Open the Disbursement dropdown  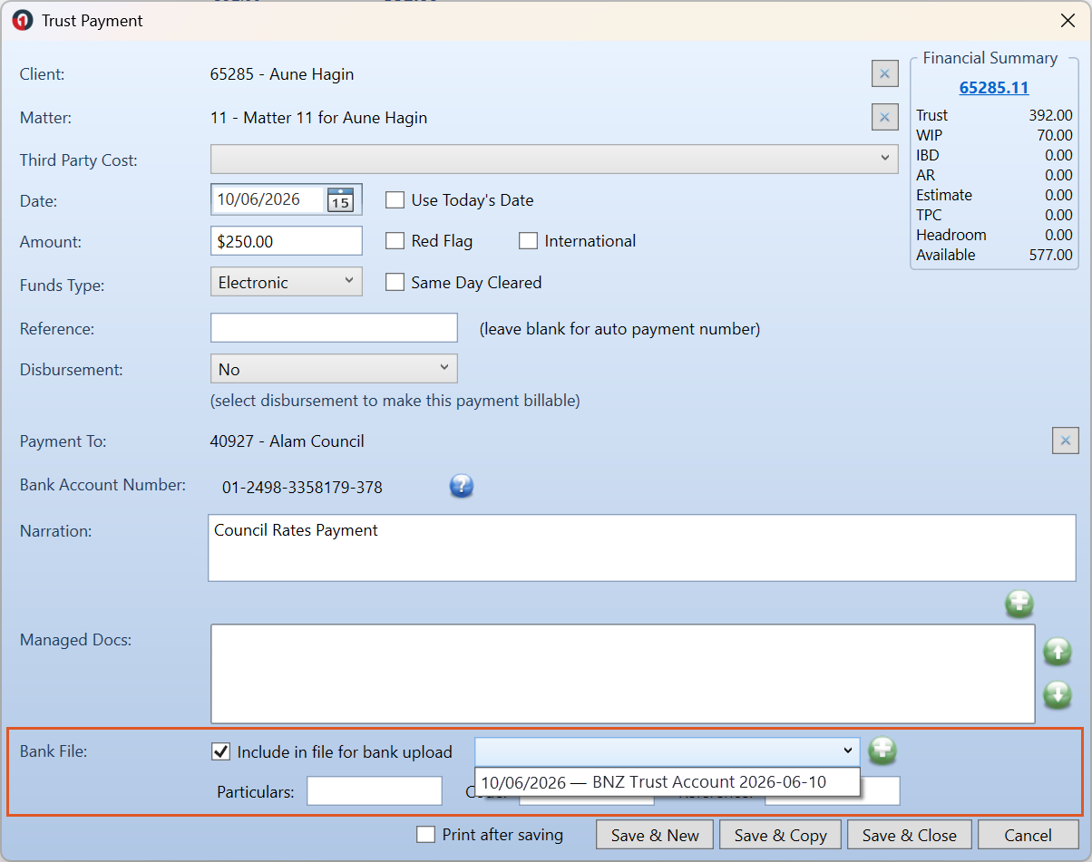334,369
